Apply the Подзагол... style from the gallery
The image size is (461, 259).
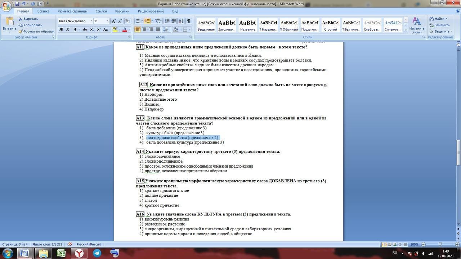pos(310,25)
